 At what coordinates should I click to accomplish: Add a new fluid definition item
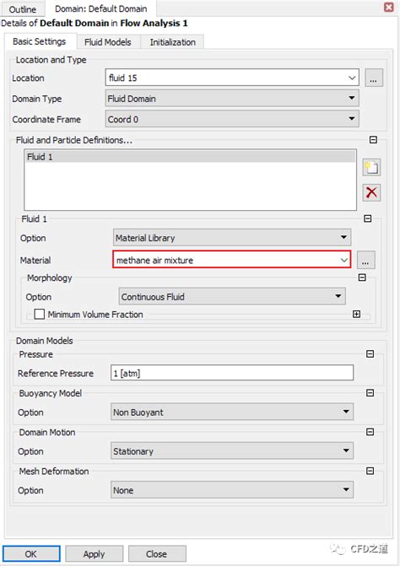371,168
